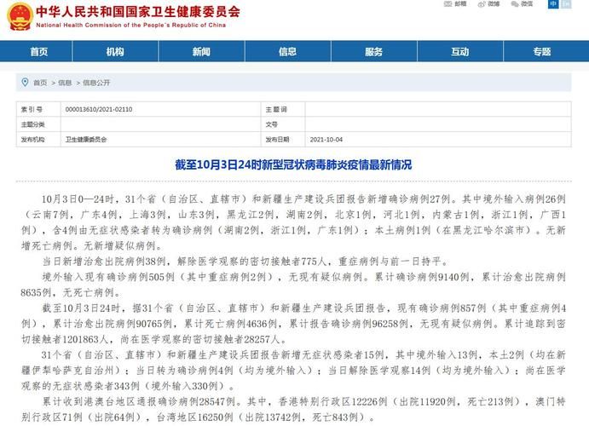Open the 机构 navigation tab

click(x=115, y=51)
